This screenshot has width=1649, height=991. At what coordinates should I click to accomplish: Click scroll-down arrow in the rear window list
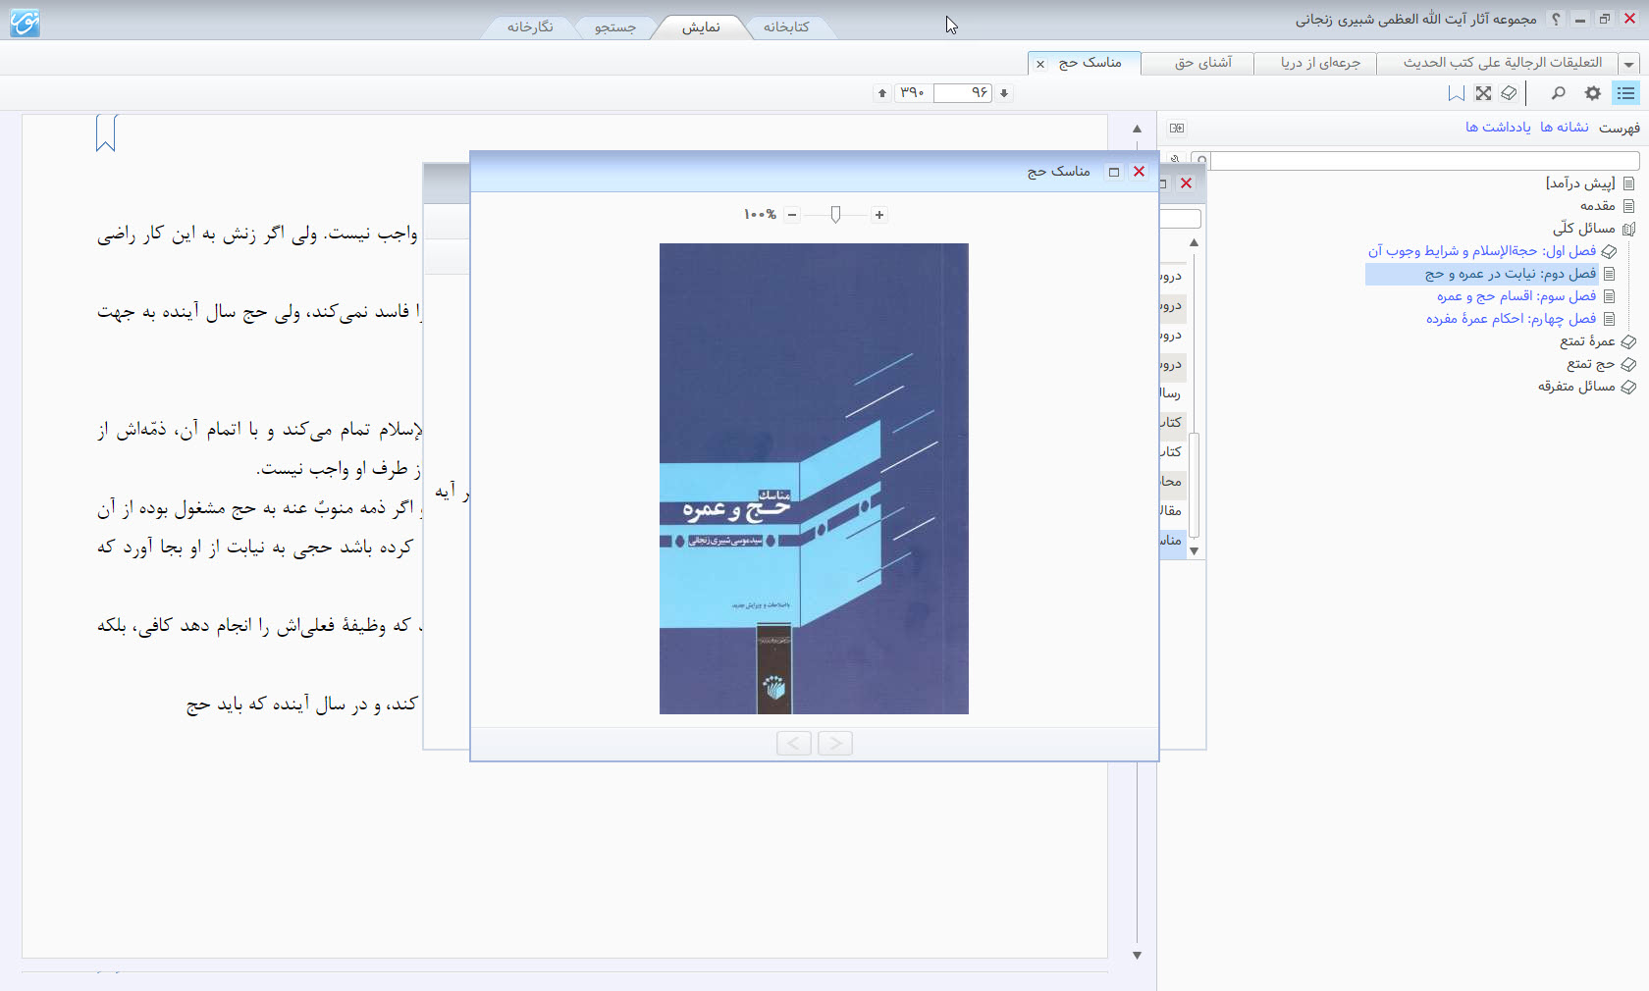coord(1195,551)
